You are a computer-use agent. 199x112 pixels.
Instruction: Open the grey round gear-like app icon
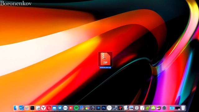[137, 108]
